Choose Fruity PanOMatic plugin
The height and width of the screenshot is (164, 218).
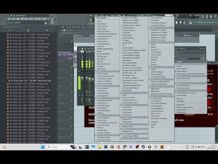tap(157, 18)
